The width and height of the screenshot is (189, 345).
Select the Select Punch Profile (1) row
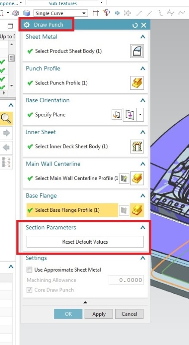click(78, 83)
